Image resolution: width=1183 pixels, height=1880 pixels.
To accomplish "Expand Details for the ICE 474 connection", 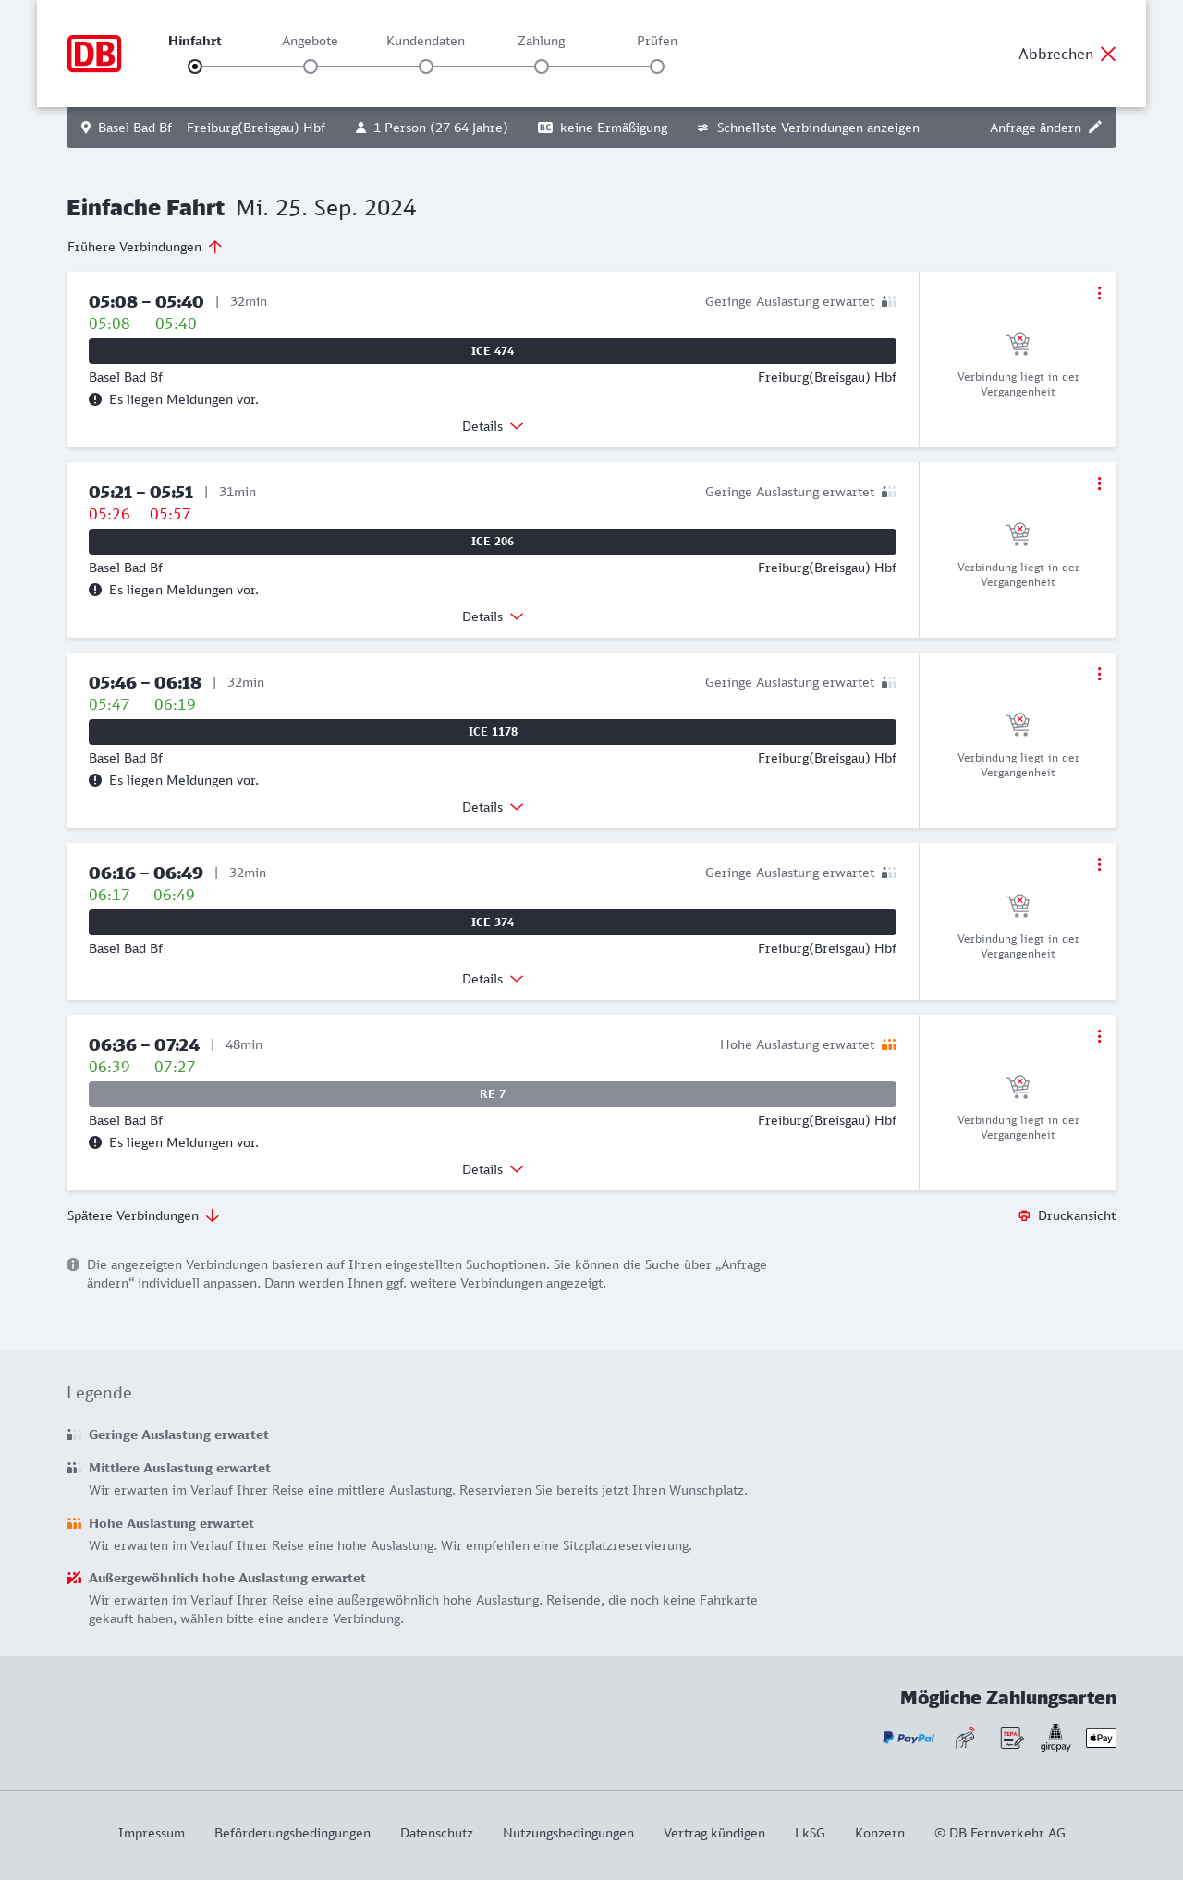I will coord(493,426).
